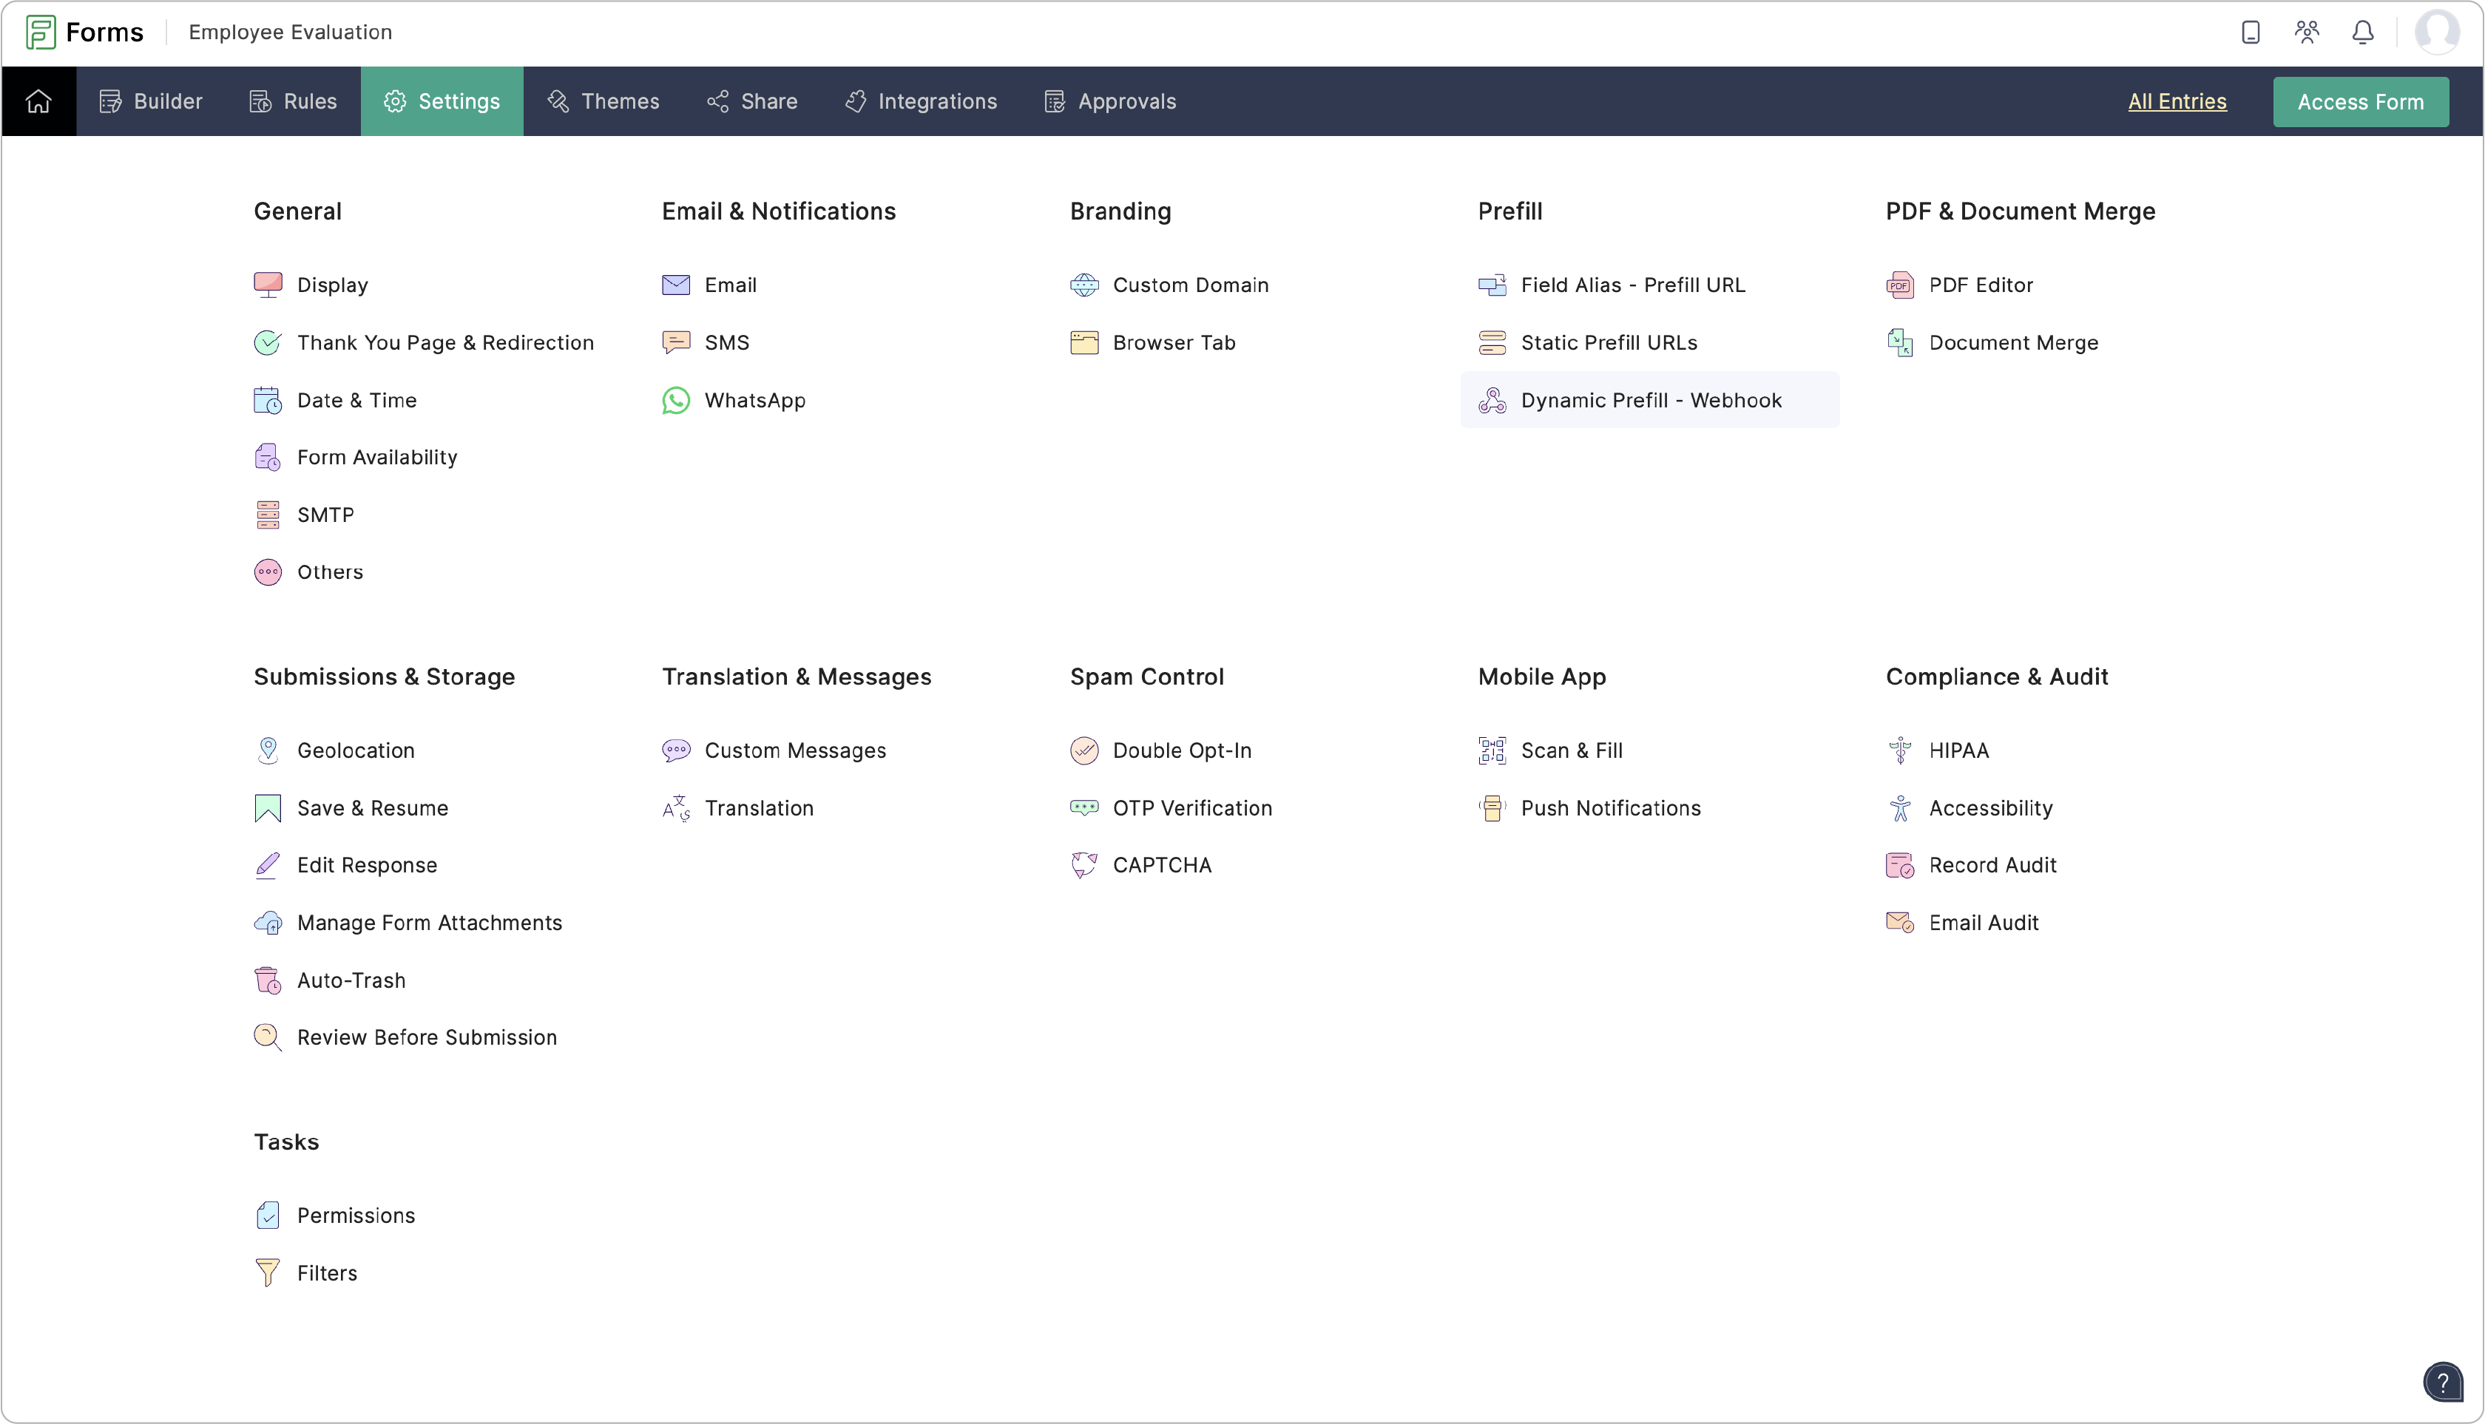Select the Geolocation submissions setting

click(x=356, y=750)
